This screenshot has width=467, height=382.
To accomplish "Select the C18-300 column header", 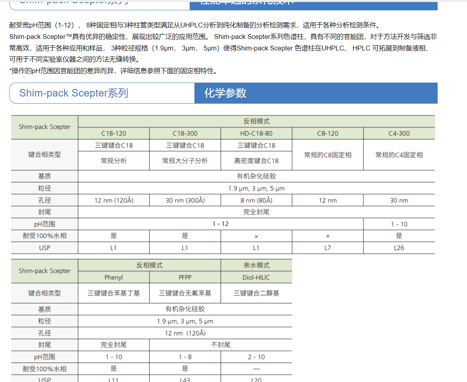I will tap(185, 133).
